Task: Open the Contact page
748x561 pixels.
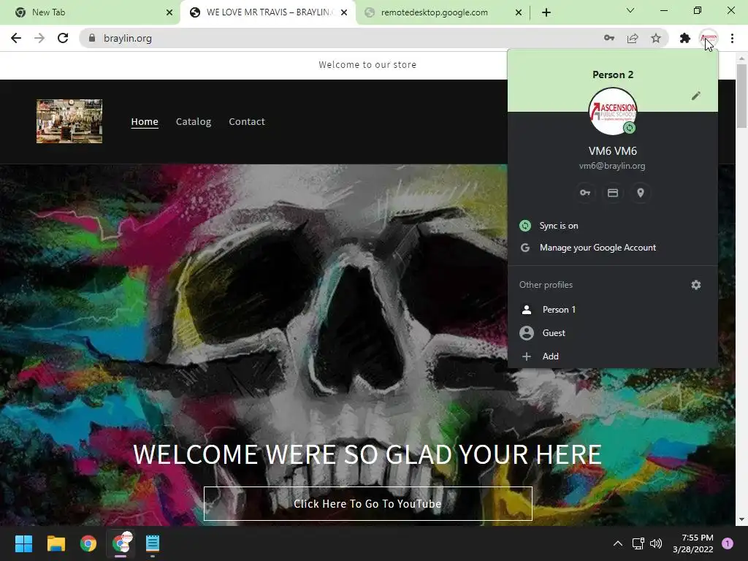Action: coord(247,122)
